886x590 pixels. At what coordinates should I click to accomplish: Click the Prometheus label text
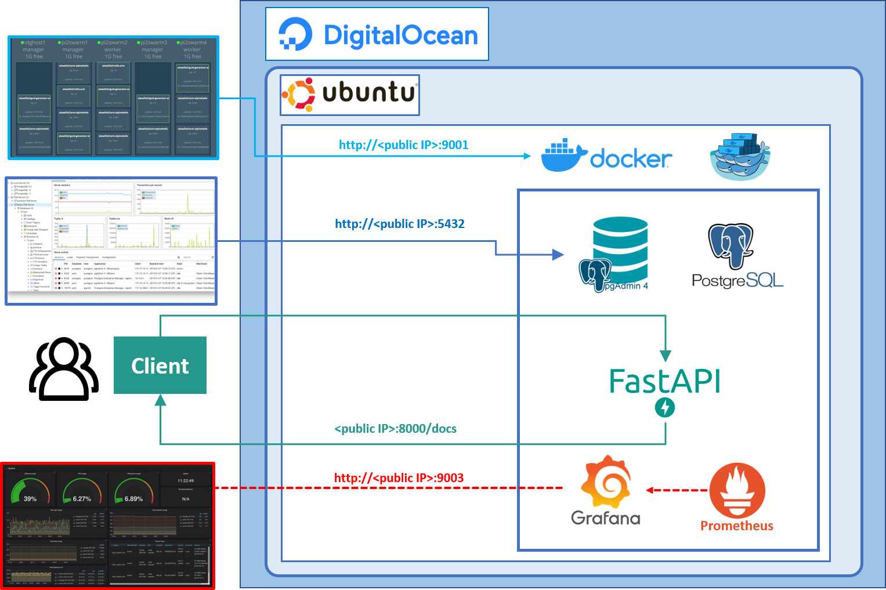click(x=737, y=526)
